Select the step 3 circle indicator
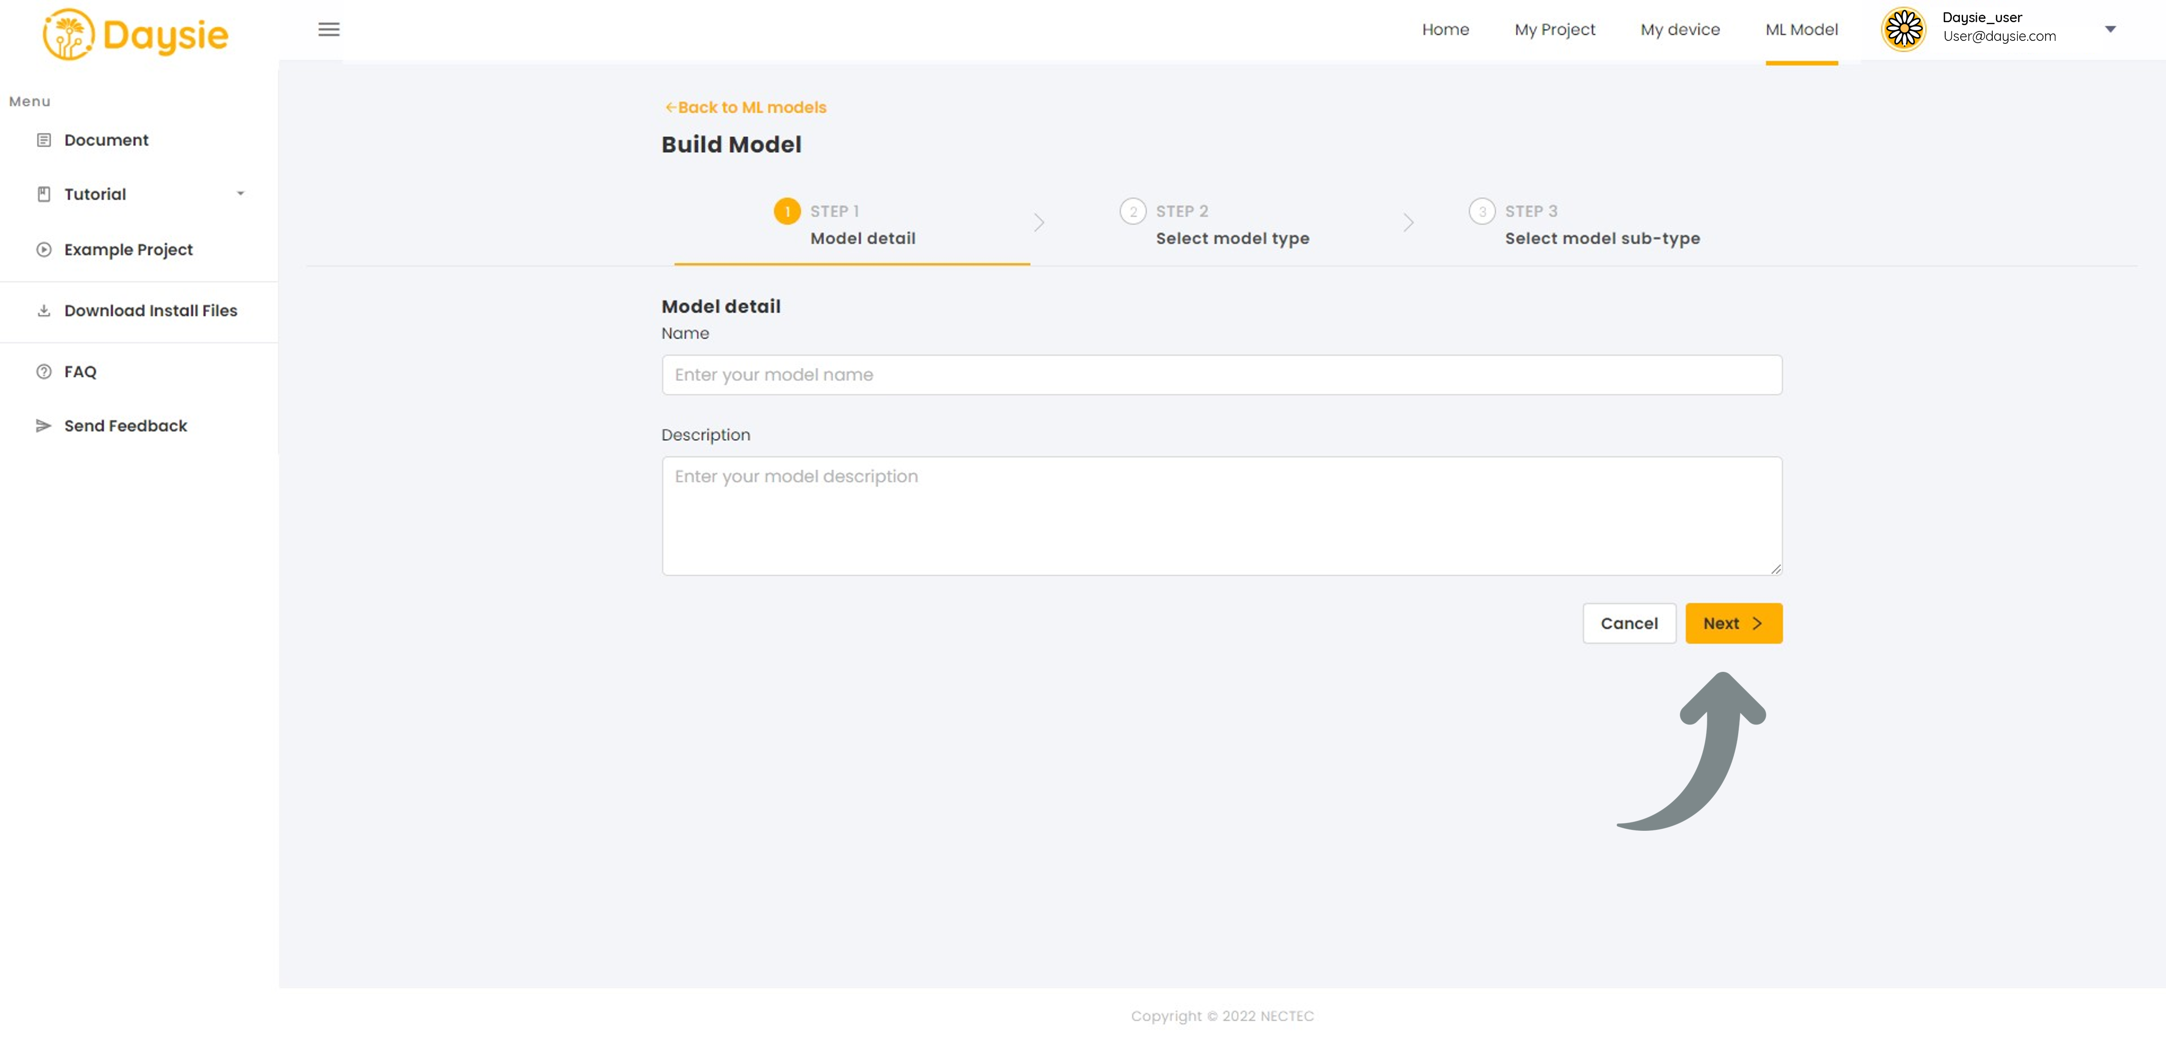 1482,211
